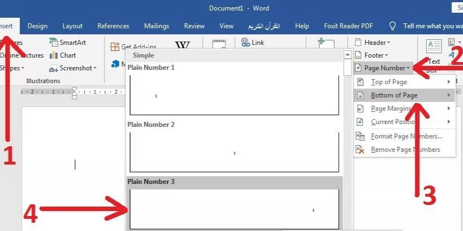Click the Quick Parts icon beside Text Box
The height and width of the screenshot is (231, 463).
point(451,42)
